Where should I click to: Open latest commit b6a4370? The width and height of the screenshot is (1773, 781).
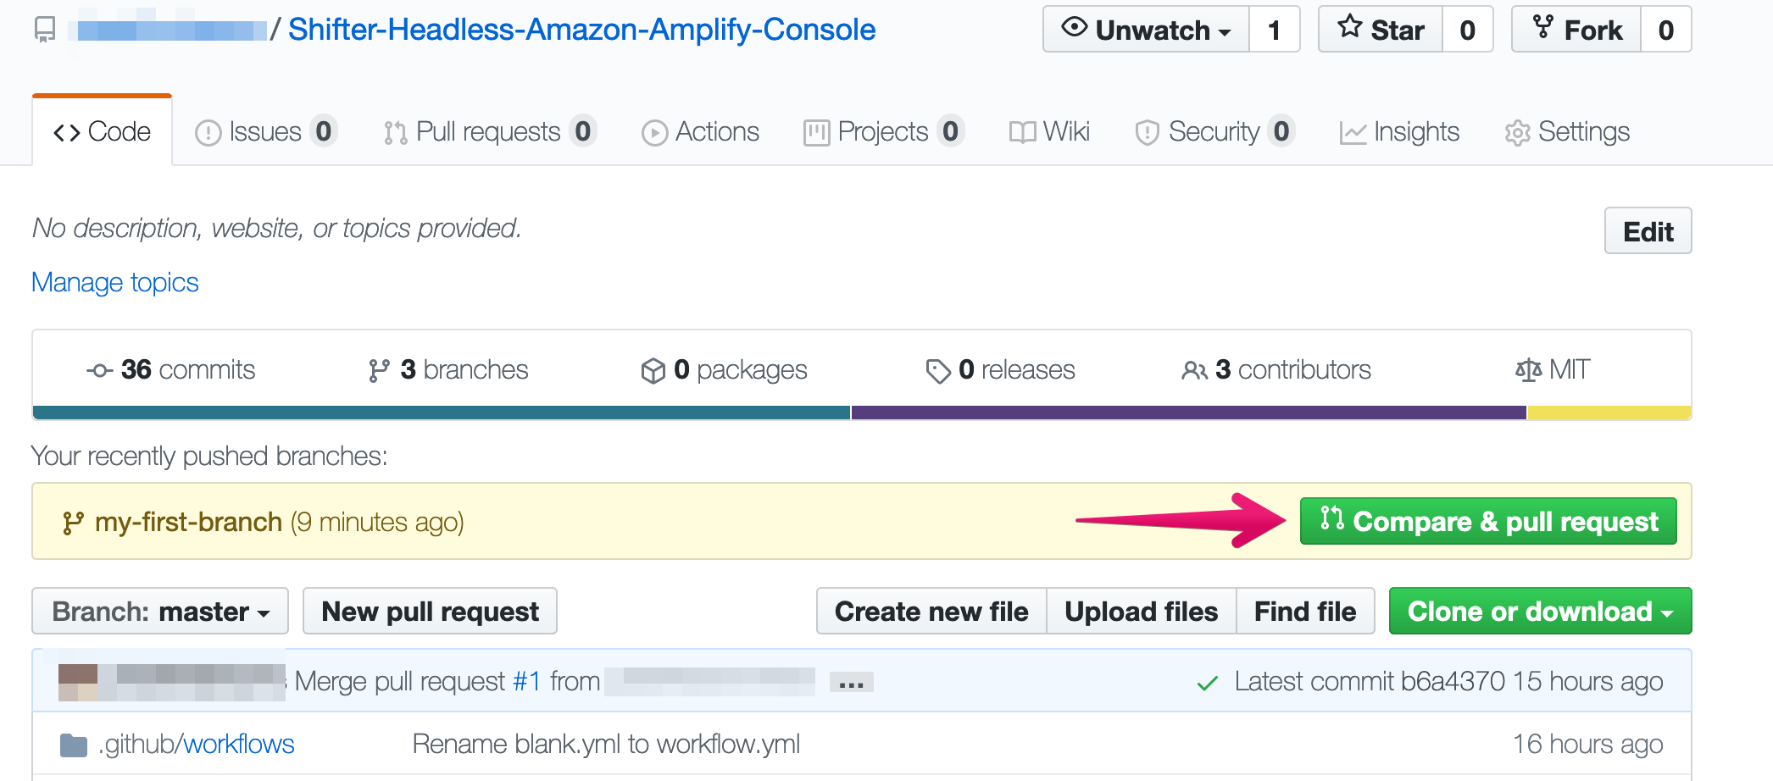1453,681
